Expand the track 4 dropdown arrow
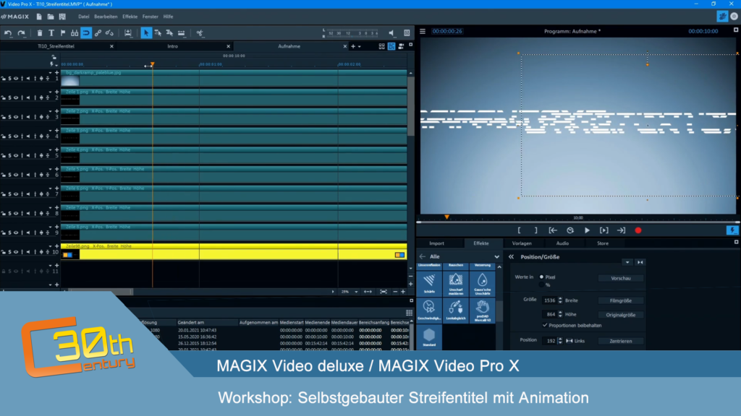 click(x=50, y=131)
